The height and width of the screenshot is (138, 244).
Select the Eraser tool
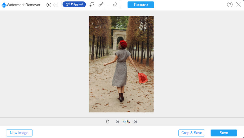pos(115,5)
